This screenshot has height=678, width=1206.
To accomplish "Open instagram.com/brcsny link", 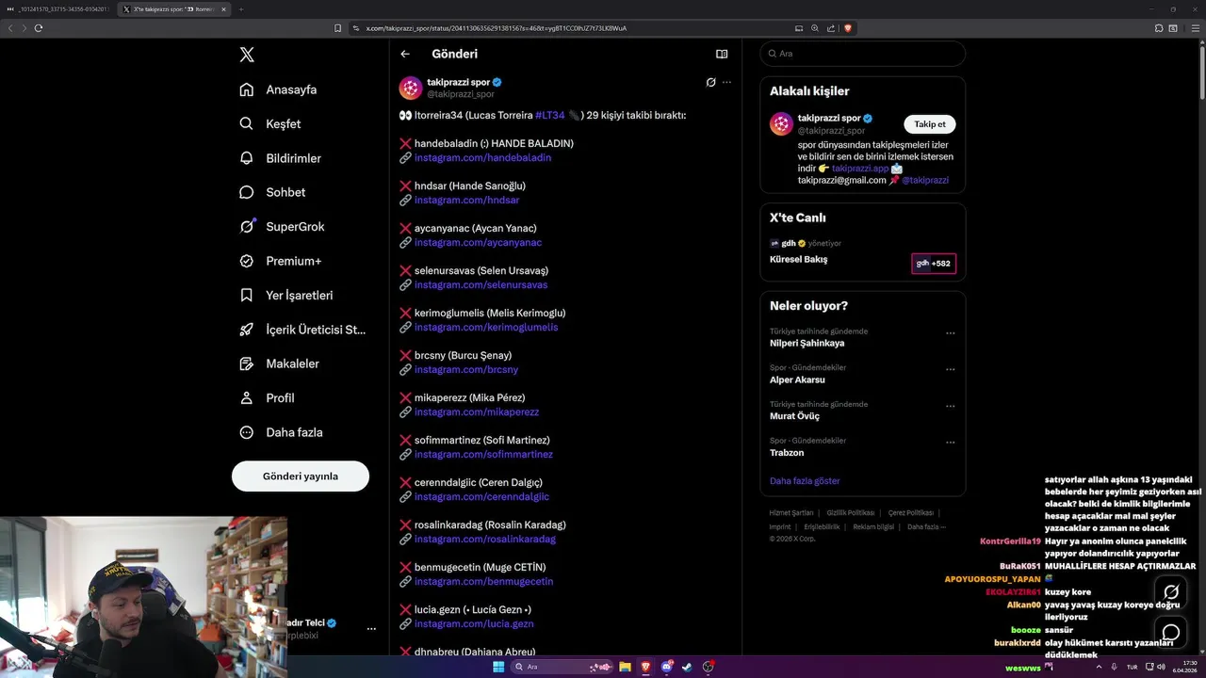I will click(466, 370).
